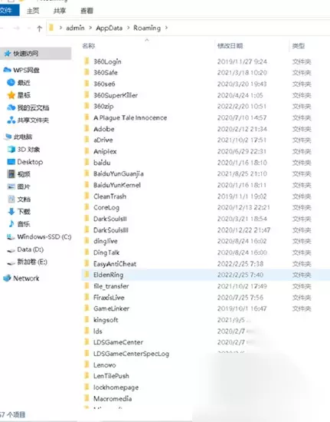Viewport: 330px width, 422px height.
Task: Open the 主页 ribbon tab
Action: [x=33, y=11]
